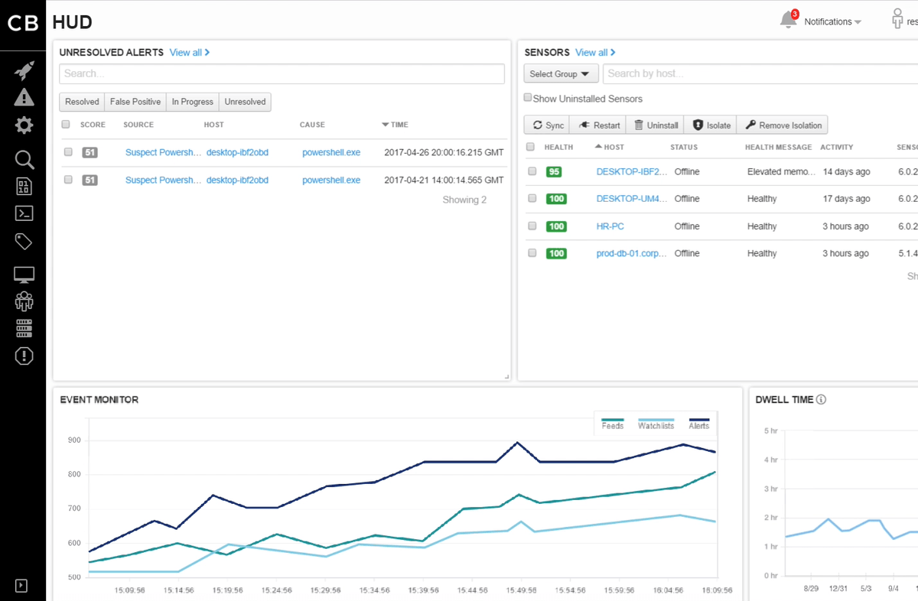Open the server rack icon in the sidebar
Viewport: 918px width, 601px height.
click(x=24, y=329)
